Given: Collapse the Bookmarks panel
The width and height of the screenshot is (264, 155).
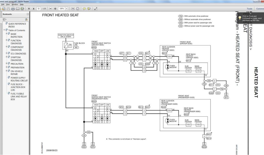Looking at the screenshot, I should [x=28, y=14].
